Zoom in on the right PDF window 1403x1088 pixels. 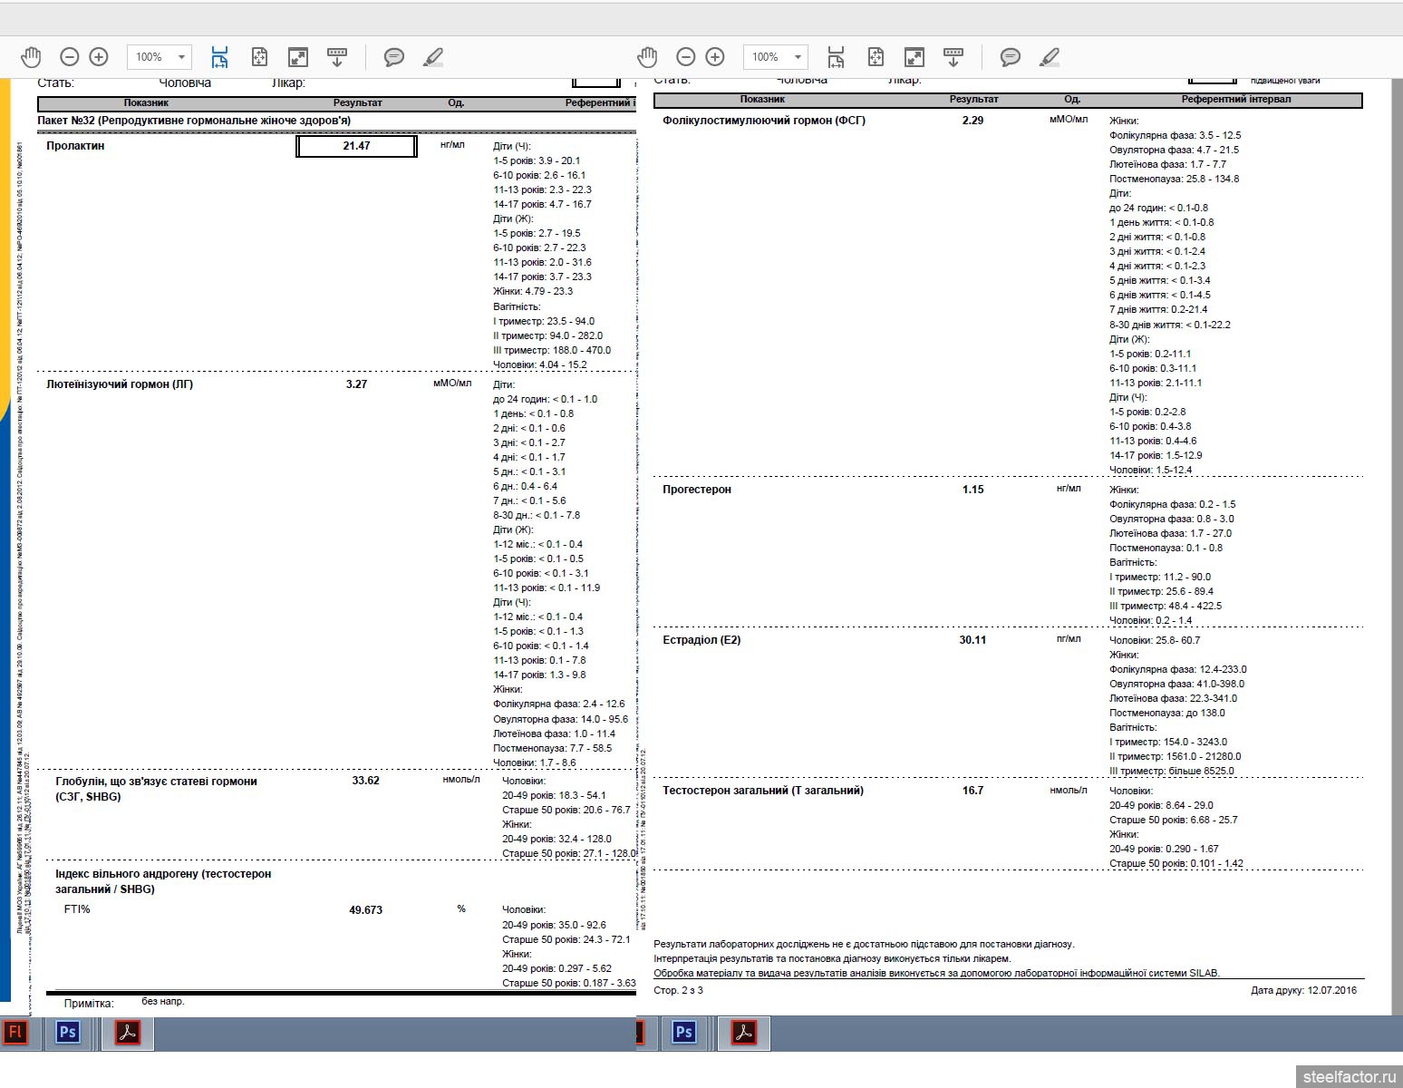pos(715,57)
